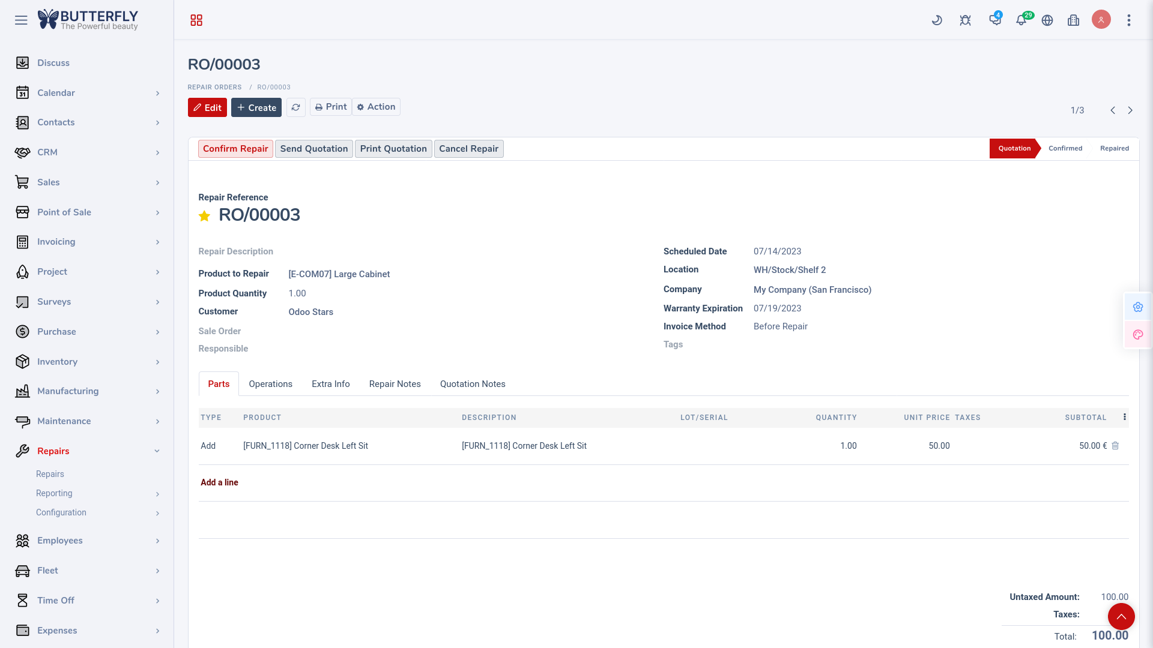Expand the Project menu chevron
This screenshot has height=648, width=1153.
click(x=157, y=272)
